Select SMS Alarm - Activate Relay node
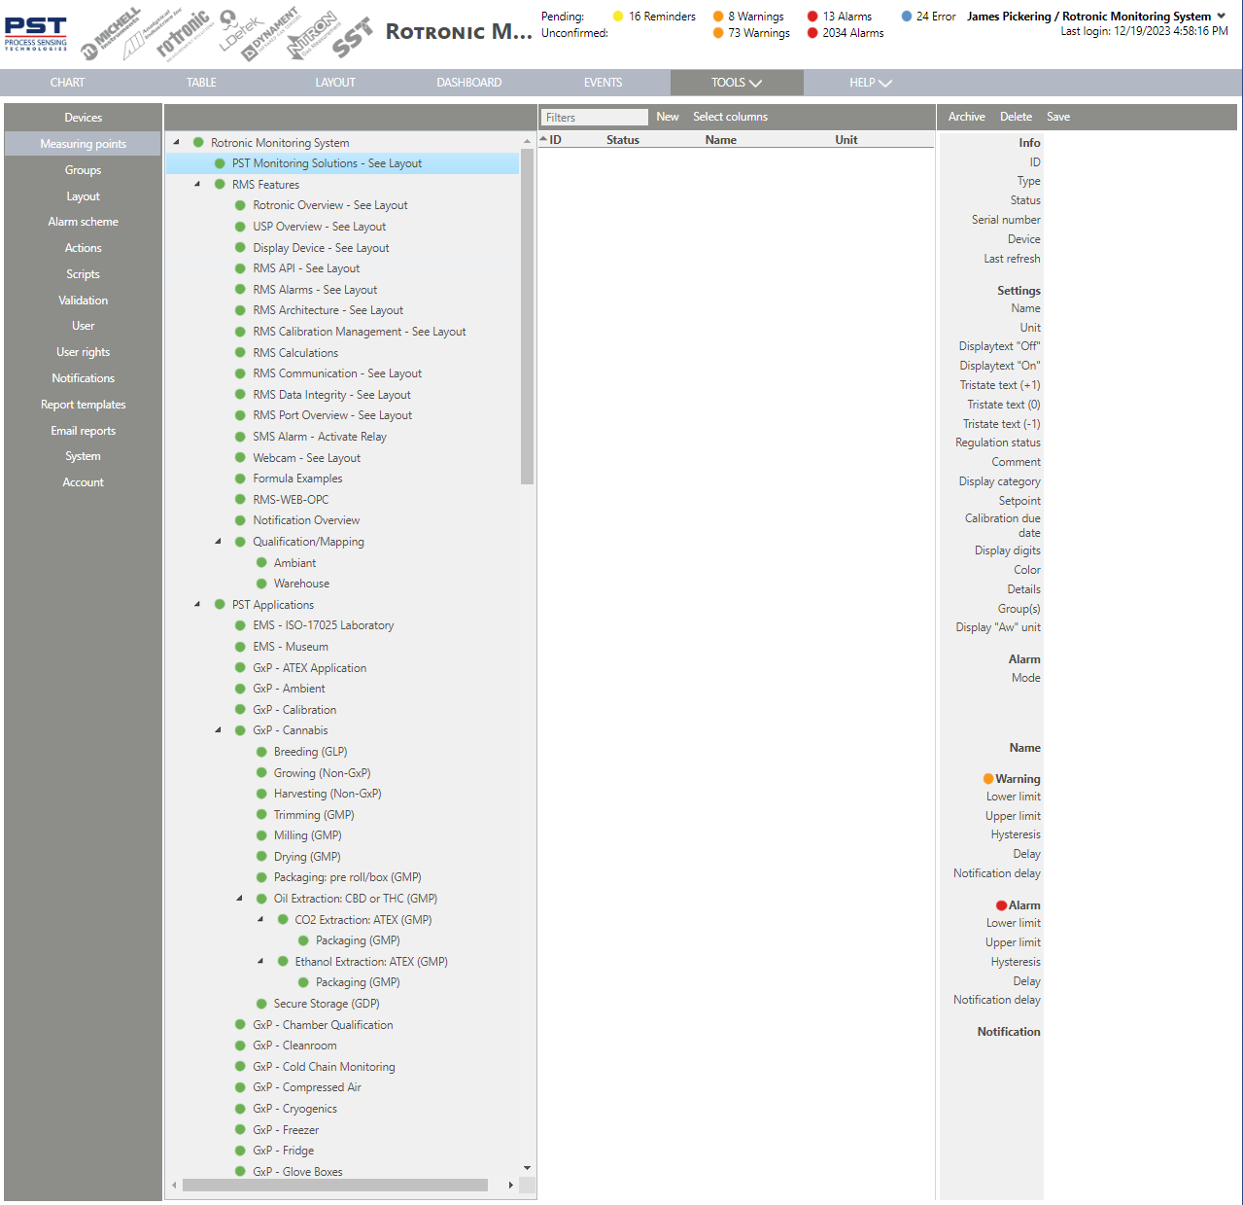Image resolution: width=1243 pixels, height=1205 pixels. click(x=320, y=437)
